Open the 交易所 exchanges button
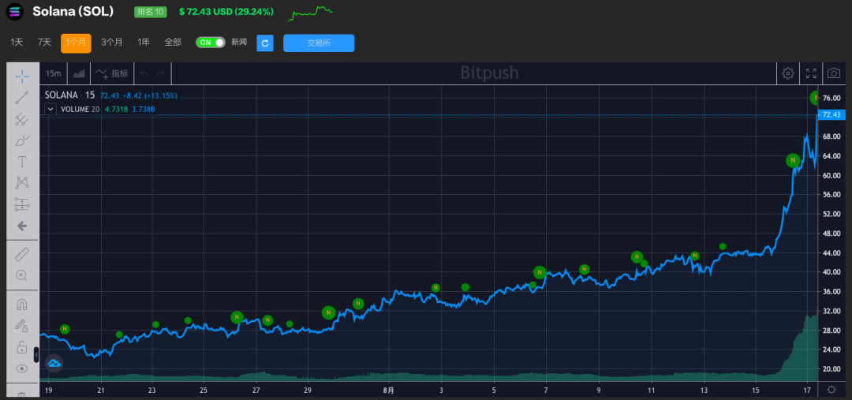The width and height of the screenshot is (852, 400). [x=319, y=43]
